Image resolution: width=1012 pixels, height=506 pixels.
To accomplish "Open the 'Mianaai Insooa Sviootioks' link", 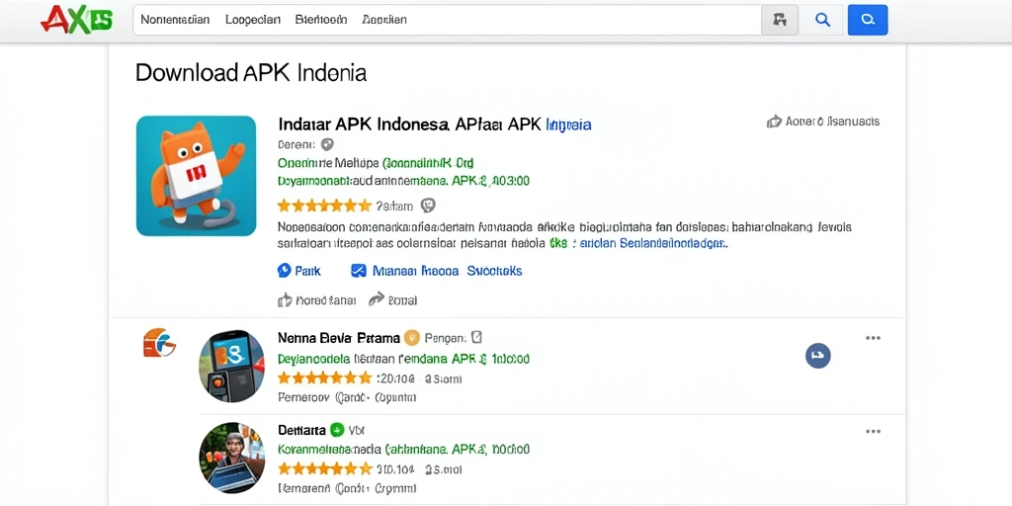I will 448,271.
